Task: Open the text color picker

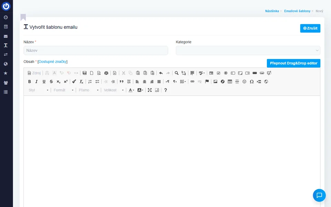Action: (x=131, y=90)
